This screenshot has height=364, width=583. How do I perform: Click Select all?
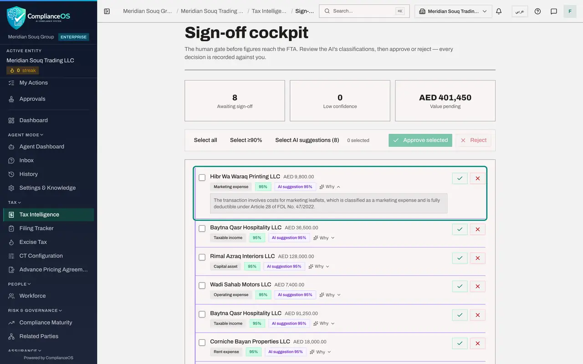point(205,140)
